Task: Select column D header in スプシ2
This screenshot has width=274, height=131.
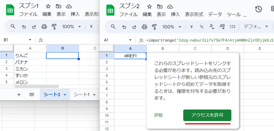Action: (x=227, y=49)
